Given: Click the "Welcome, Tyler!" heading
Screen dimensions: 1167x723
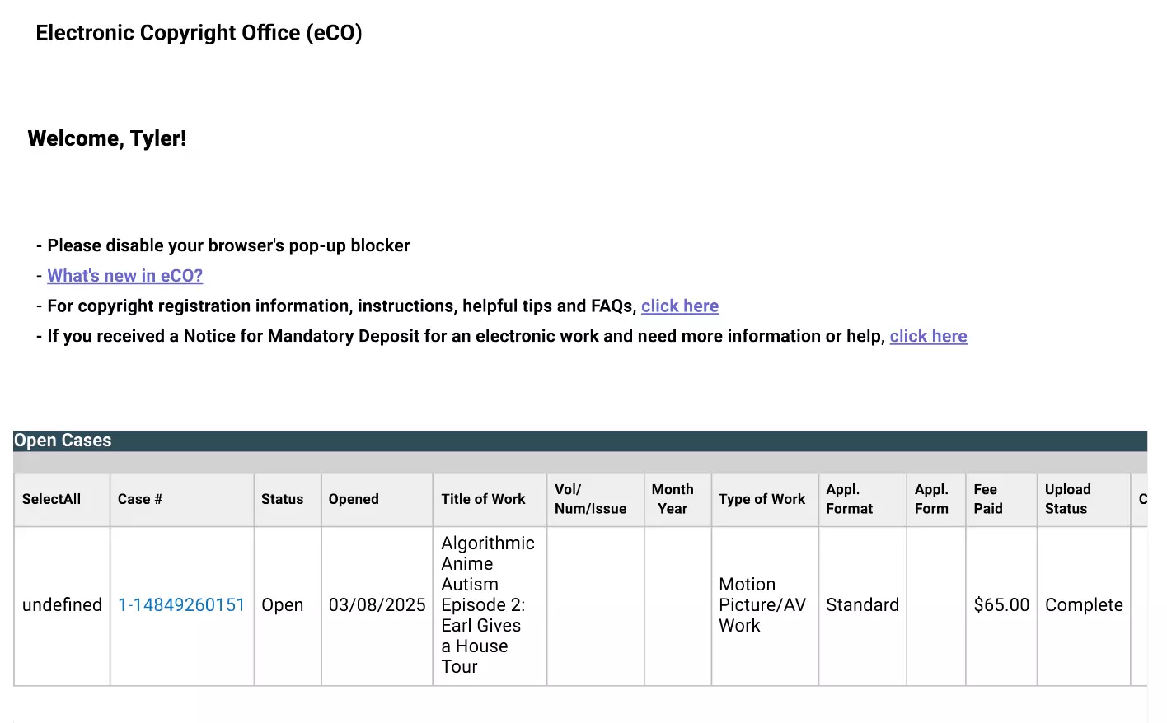Looking at the screenshot, I should [x=107, y=138].
